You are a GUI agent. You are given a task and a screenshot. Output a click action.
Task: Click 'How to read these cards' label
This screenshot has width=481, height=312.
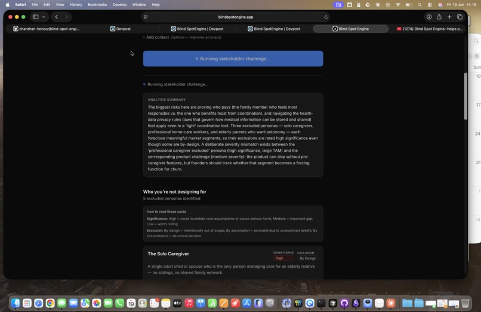pos(166,212)
